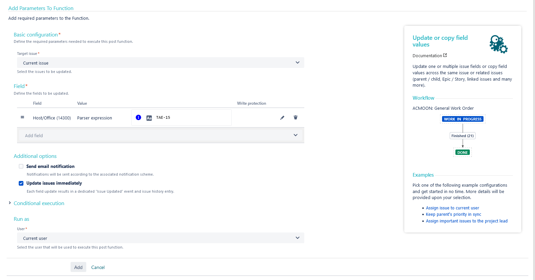Click the Aa text mode icon
This screenshot has width=535, height=280.
click(149, 118)
